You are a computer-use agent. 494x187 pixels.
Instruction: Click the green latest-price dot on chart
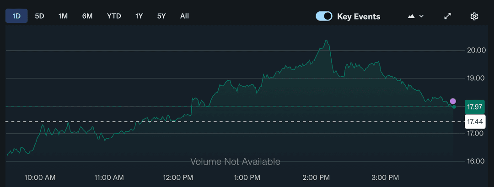coord(454,107)
